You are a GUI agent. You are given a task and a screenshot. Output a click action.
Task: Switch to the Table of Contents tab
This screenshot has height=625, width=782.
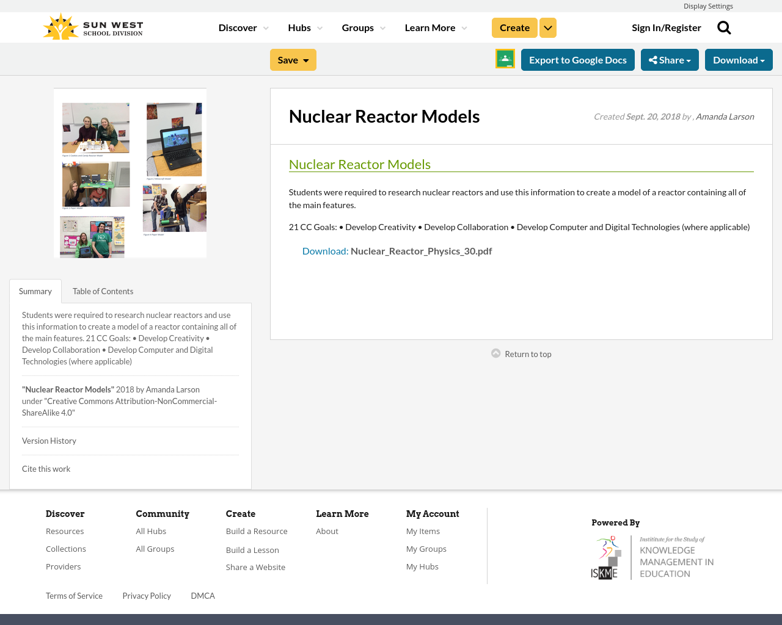coord(103,291)
